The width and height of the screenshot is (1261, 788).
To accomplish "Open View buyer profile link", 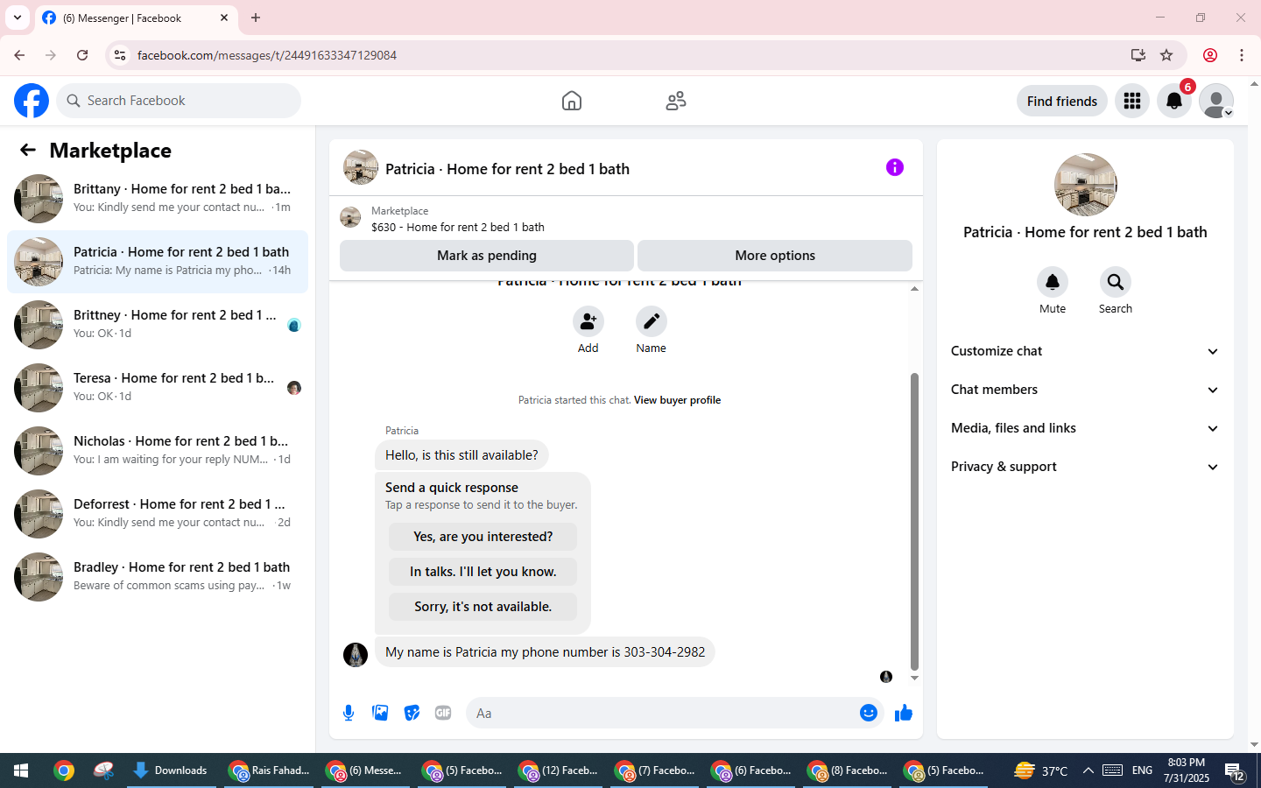I will click(x=677, y=400).
